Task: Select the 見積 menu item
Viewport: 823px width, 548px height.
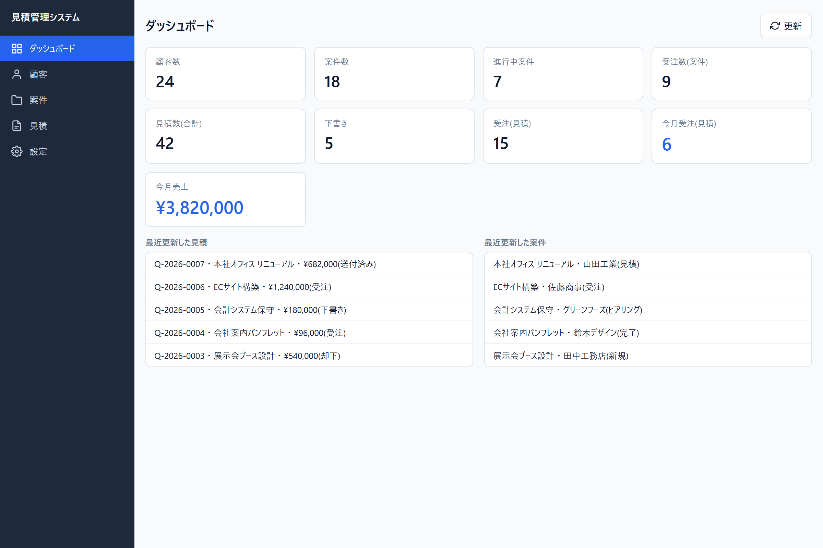Action: pyautogui.click(x=67, y=126)
